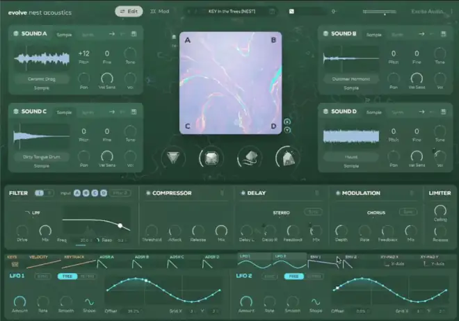Image resolution: width=459 pixels, height=321 pixels.
Task: Click the LFO 1 Sync button
Action: pyautogui.click(x=42, y=277)
